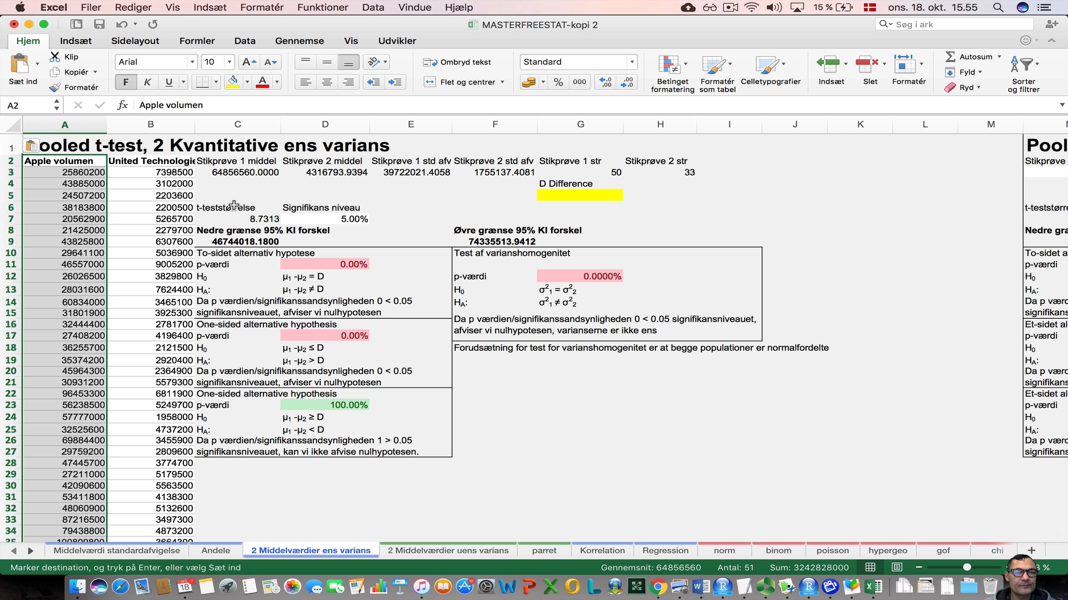
Task: Click the previous sheet tab arrow
Action: pyautogui.click(x=14, y=551)
